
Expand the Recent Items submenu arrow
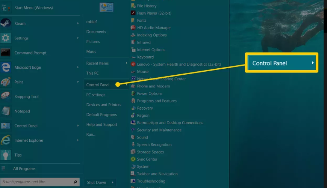pyautogui.click(x=126, y=63)
